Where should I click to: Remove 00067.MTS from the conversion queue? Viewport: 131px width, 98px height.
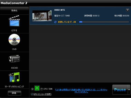127,10
